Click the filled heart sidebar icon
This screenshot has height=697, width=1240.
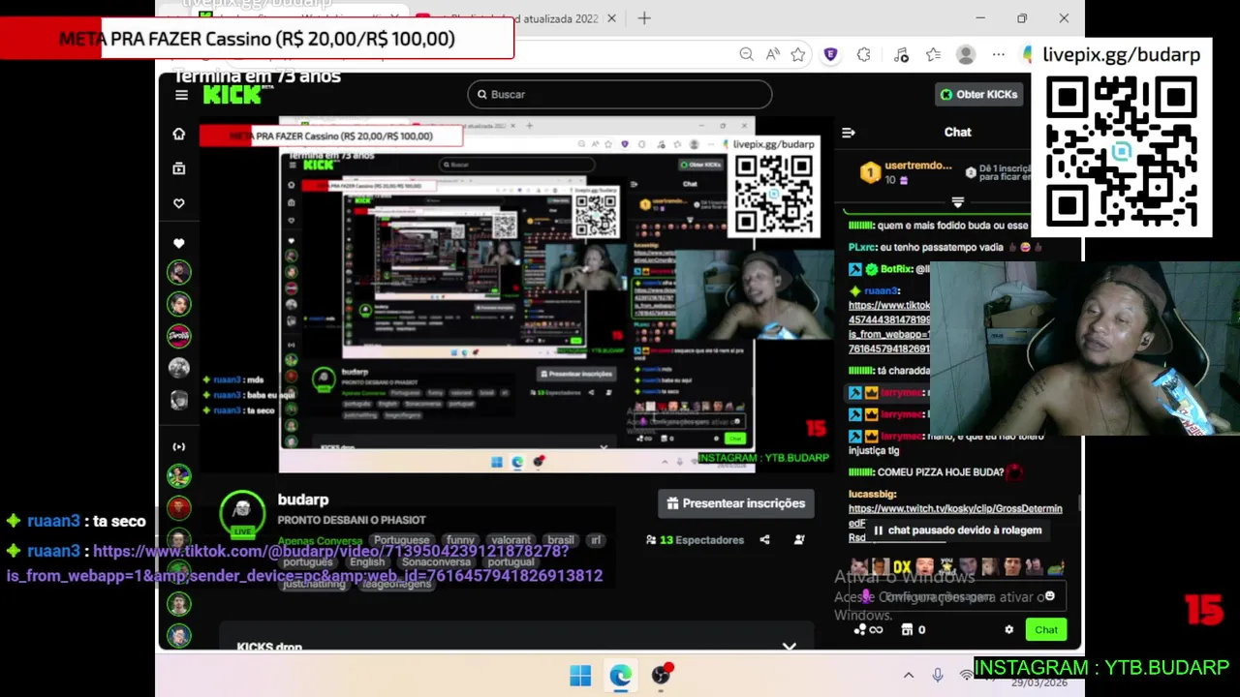pos(178,243)
